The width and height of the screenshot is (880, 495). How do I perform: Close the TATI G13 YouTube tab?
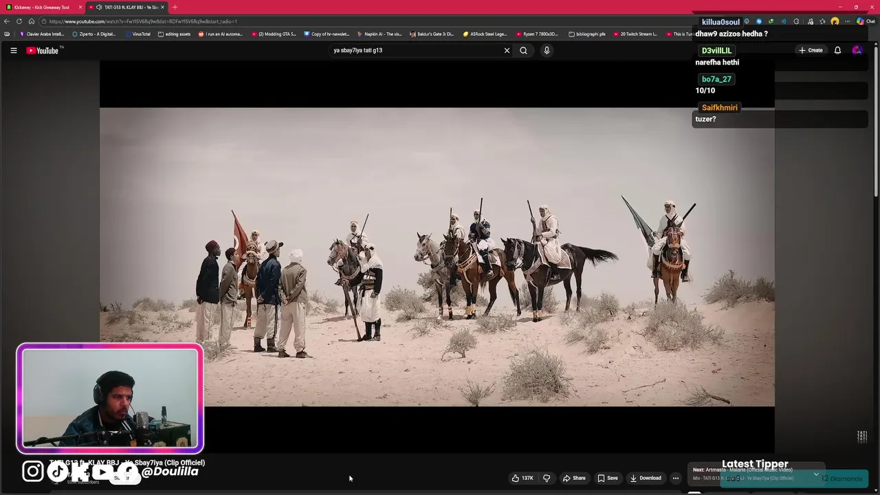[x=163, y=7]
